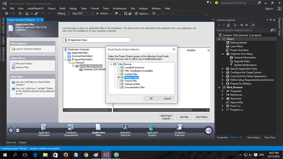Click the Open File toolbar icon
This screenshot has height=159, width=283.
pyautogui.click(x=27, y=14)
